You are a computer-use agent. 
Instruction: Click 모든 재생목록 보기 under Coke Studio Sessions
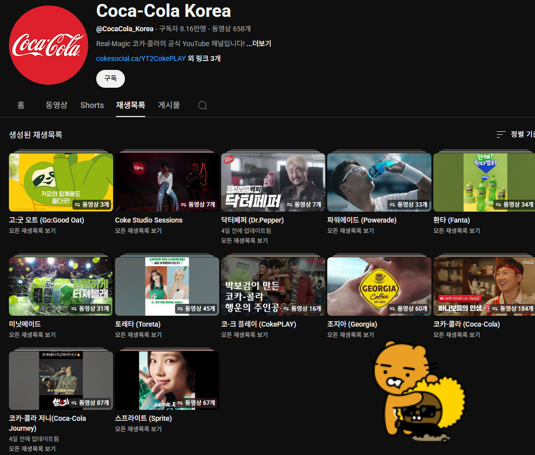click(x=138, y=230)
